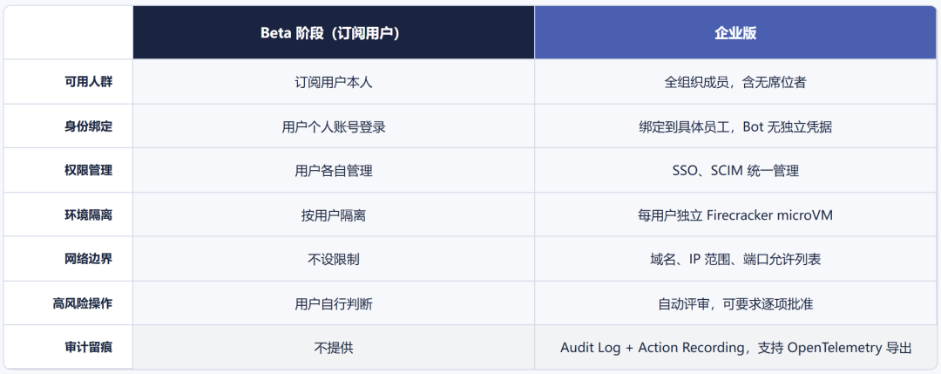Click the 自动评审，可要求逐项批准 cell

pos(735,303)
